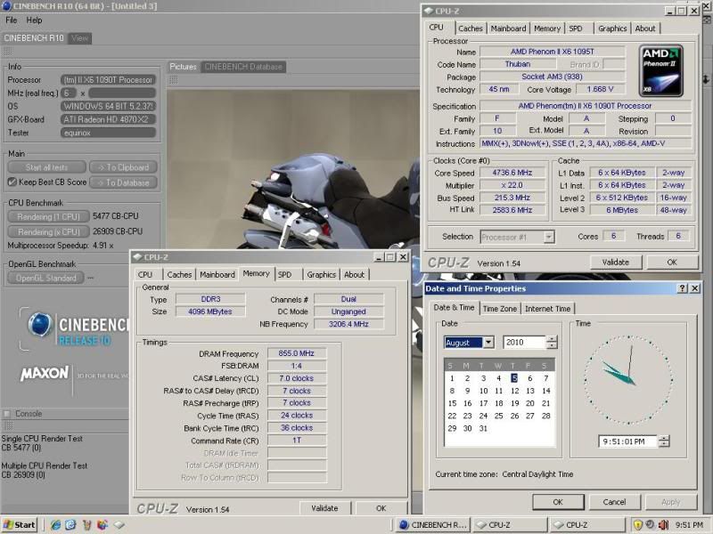Click the gray round tray icon beside the shield

[651, 524]
